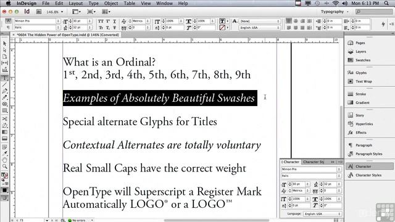Screen dimensions: 395x222
Task: Select the Gap tool
Action: 4,63
